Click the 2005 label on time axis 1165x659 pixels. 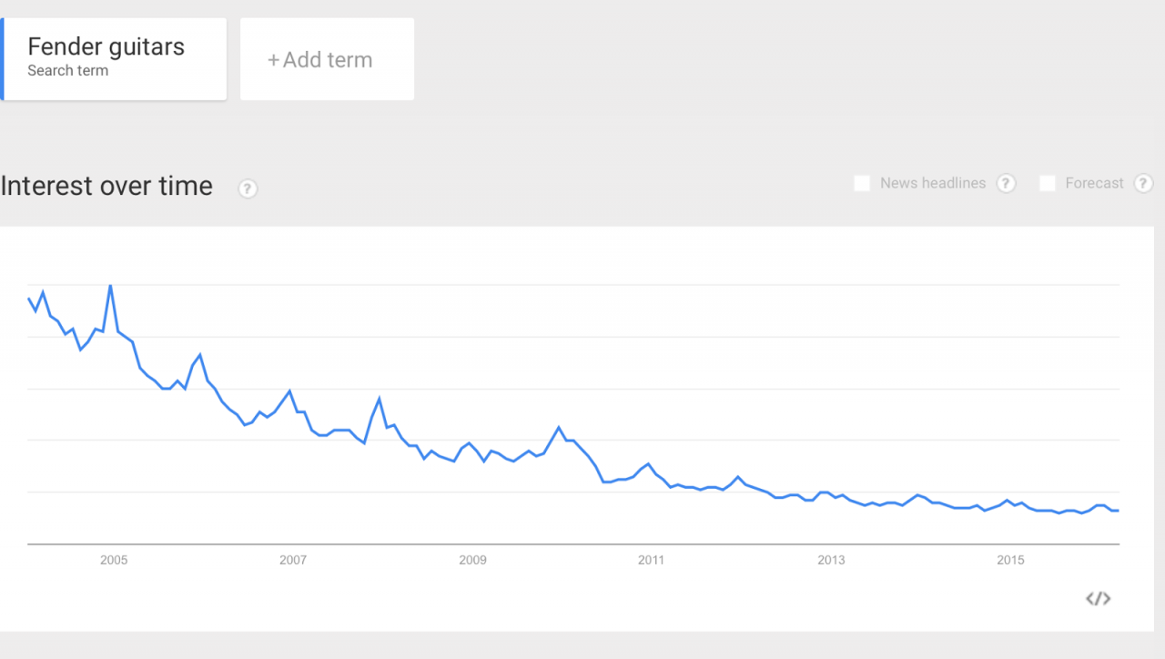[114, 560]
